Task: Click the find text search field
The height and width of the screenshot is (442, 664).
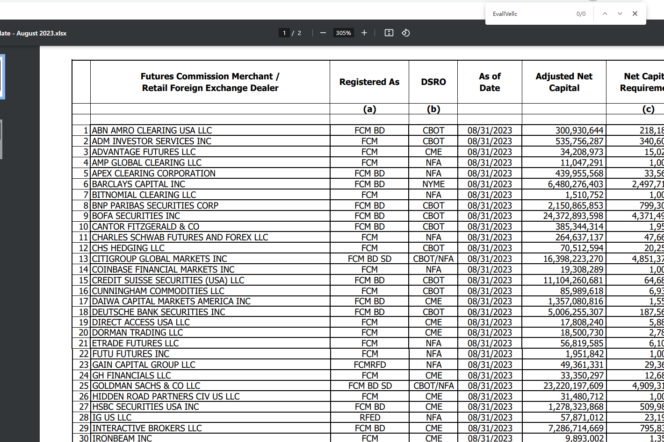Action: [x=528, y=14]
